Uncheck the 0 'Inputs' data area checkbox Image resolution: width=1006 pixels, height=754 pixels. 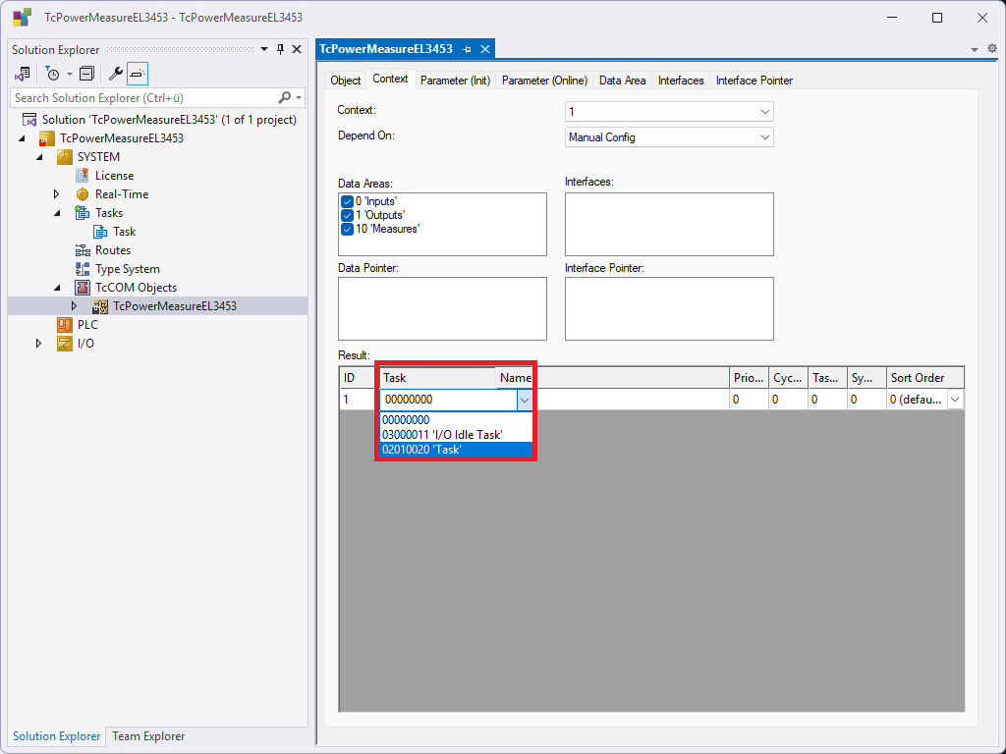(347, 201)
